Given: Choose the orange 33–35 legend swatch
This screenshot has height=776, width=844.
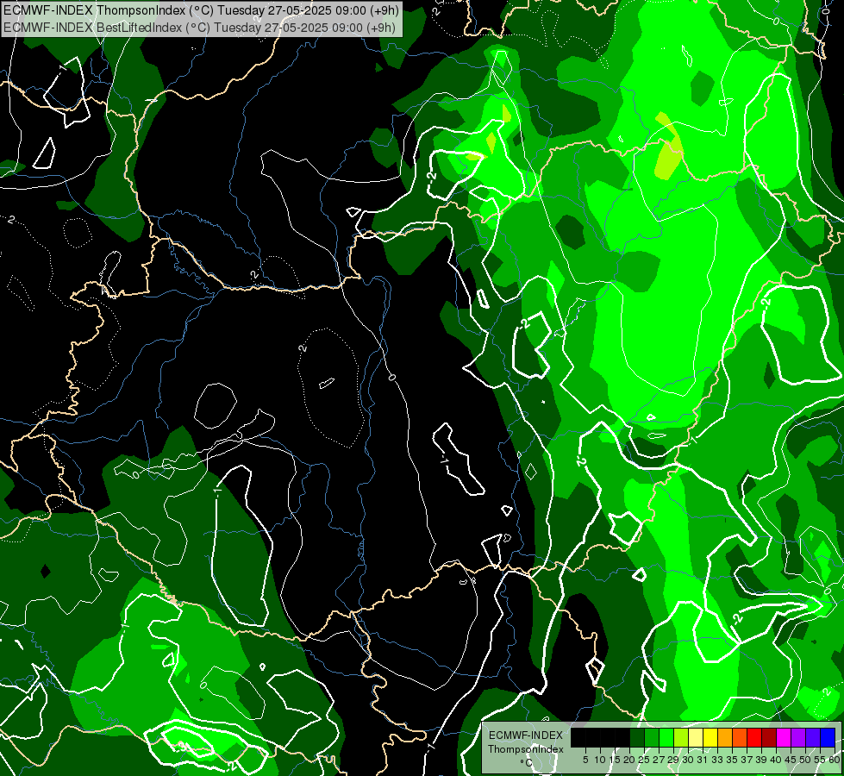Looking at the screenshot, I should [725, 737].
